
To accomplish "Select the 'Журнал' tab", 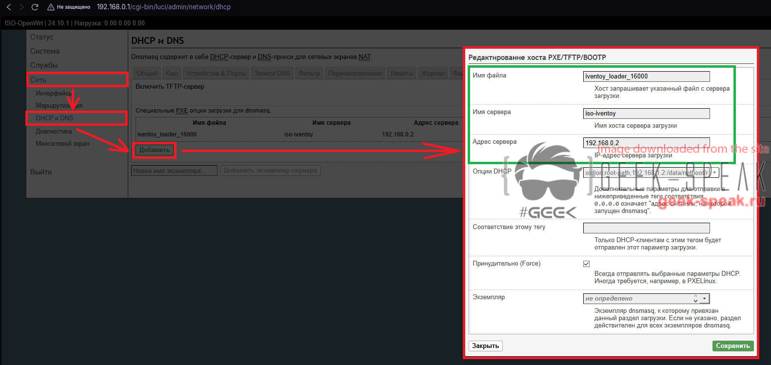I will (x=433, y=73).
